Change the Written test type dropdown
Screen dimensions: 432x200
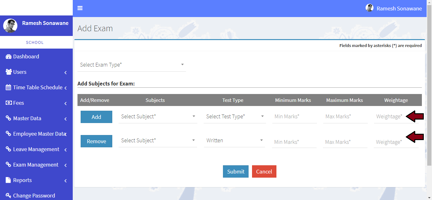point(235,140)
